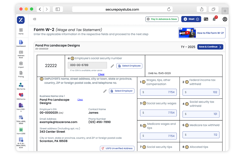Screen dimensions: 235x164
Task: Click info icon for Employee's social security number
Action: (72, 58)
